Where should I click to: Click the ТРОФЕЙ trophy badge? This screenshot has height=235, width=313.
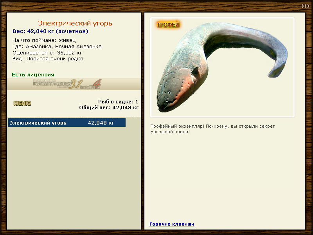pyautogui.click(x=168, y=25)
